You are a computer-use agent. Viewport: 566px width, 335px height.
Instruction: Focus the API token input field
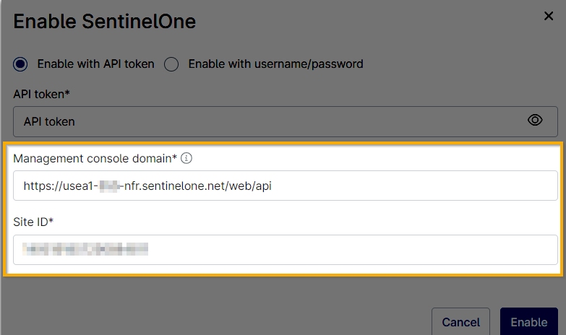coord(267,121)
